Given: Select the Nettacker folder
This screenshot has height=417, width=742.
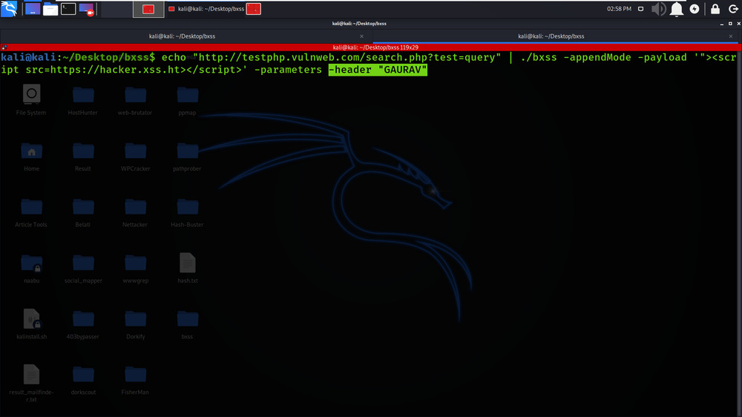Looking at the screenshot, I should (135, 212).
